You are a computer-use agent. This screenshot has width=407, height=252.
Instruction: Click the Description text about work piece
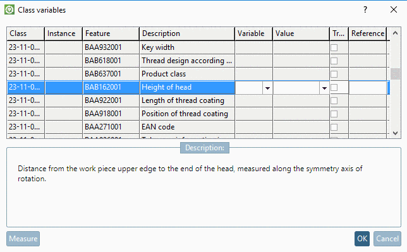(x=190, y=174)
